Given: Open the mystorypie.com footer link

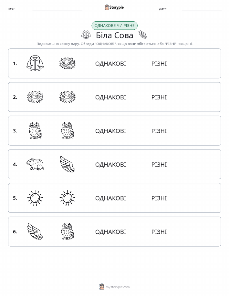Looking at the screenshot, I should pos(114,287).
